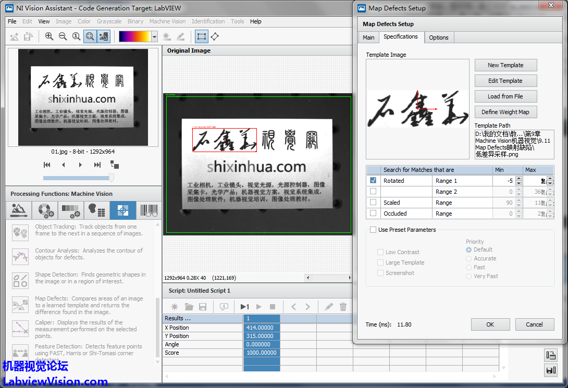
Task: Tick the Use Preset Parameters checkbox
Action: coord(373,230)
